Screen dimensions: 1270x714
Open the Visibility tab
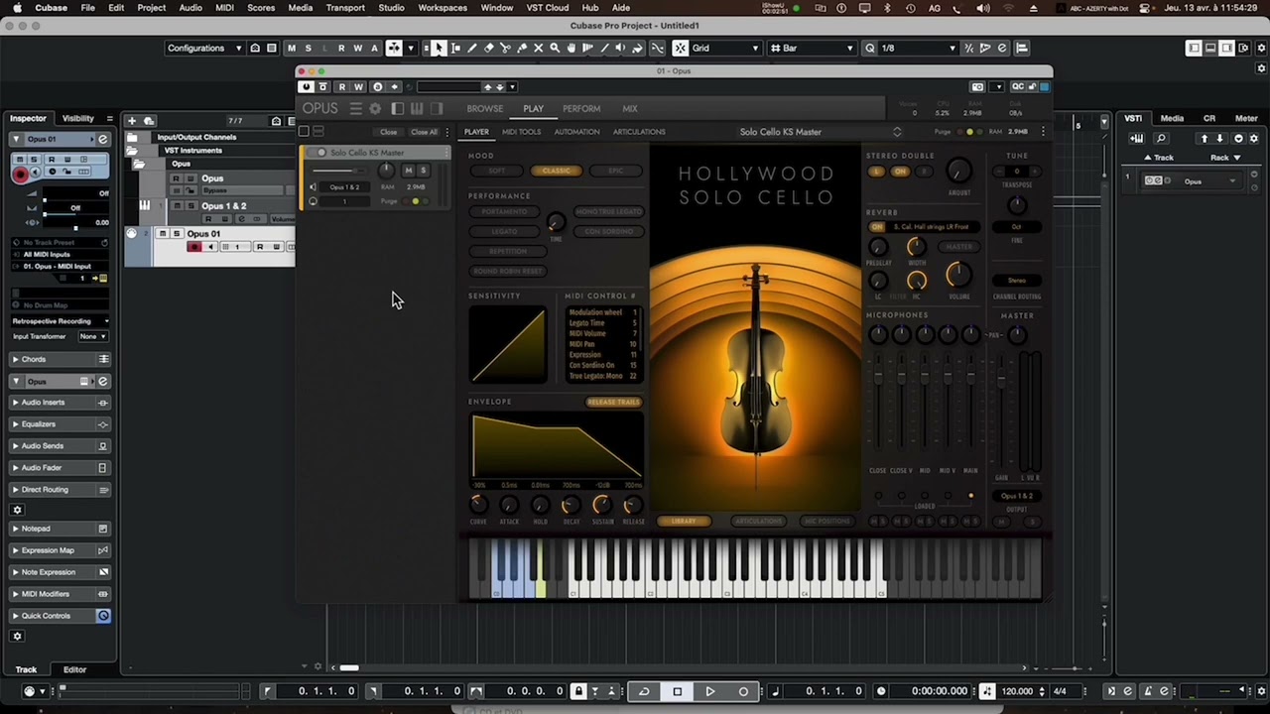click(78, 118)
